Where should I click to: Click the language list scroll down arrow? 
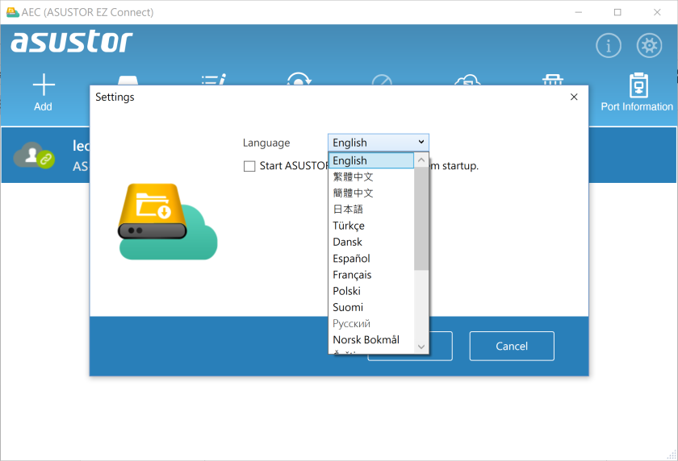coord(421,347)
